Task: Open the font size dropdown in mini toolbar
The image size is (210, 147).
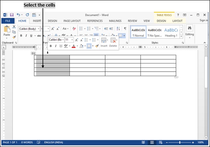Action: [72, 40]
